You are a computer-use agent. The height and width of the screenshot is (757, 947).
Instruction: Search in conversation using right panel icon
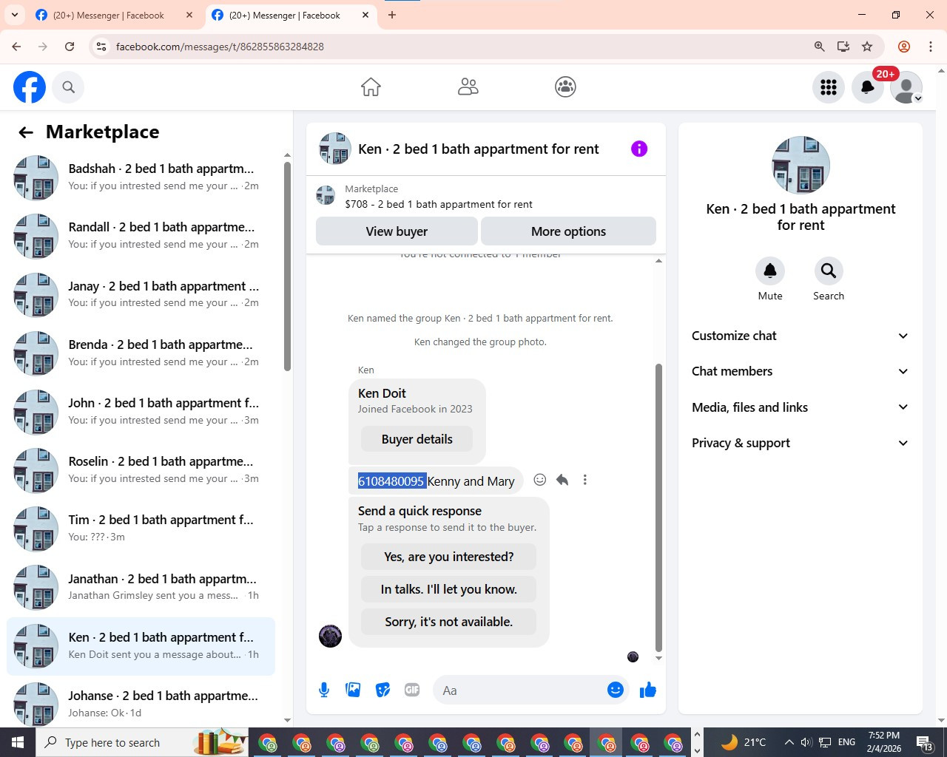point(829,271)
